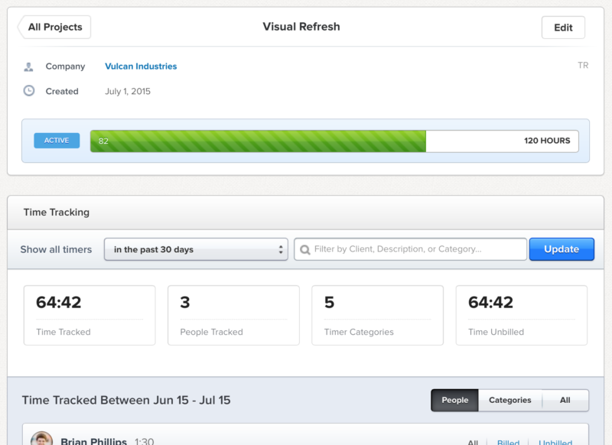Show Billed timers for Brian Phillips
This screenshot has height=445, width=612.
point(508,442)
